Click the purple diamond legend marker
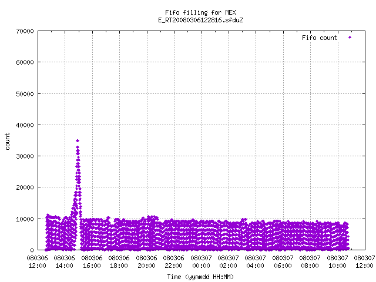 coord(350,38)
